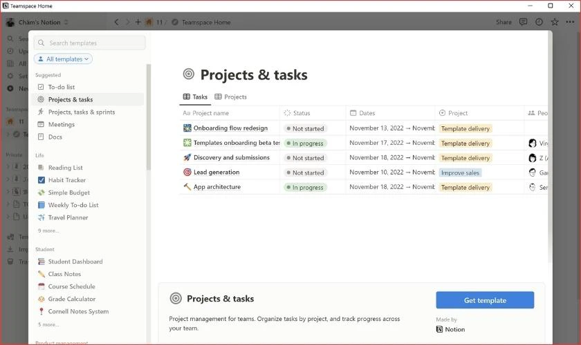Open the Discovery and submissions task

click(x=232, y=157)
